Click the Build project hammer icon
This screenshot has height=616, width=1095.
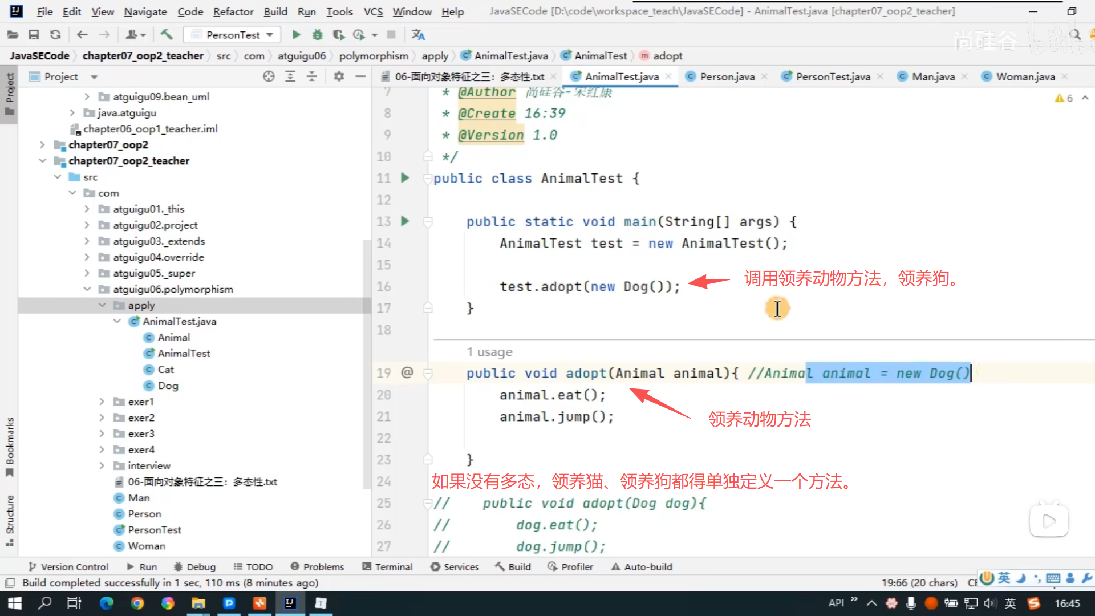click(167, 35)
